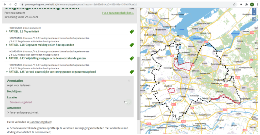The width and height of the screenshot is (260, 135).
Task: Open the map layers button
Action: click(254, 19)
